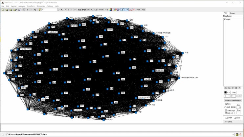Open the line color dropdown
Image resolution: width=244 pixels, height=137 pixels.
pyautogui.click(x=229, y=92)
